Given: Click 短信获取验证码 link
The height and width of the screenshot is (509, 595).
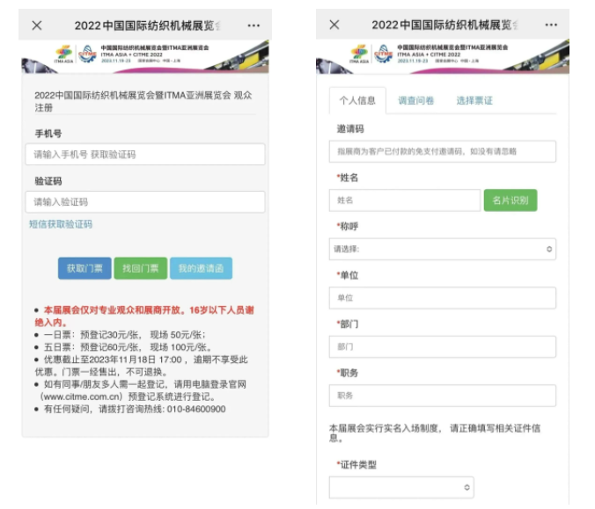Looking at the screenshot, I should coord(61,224).
